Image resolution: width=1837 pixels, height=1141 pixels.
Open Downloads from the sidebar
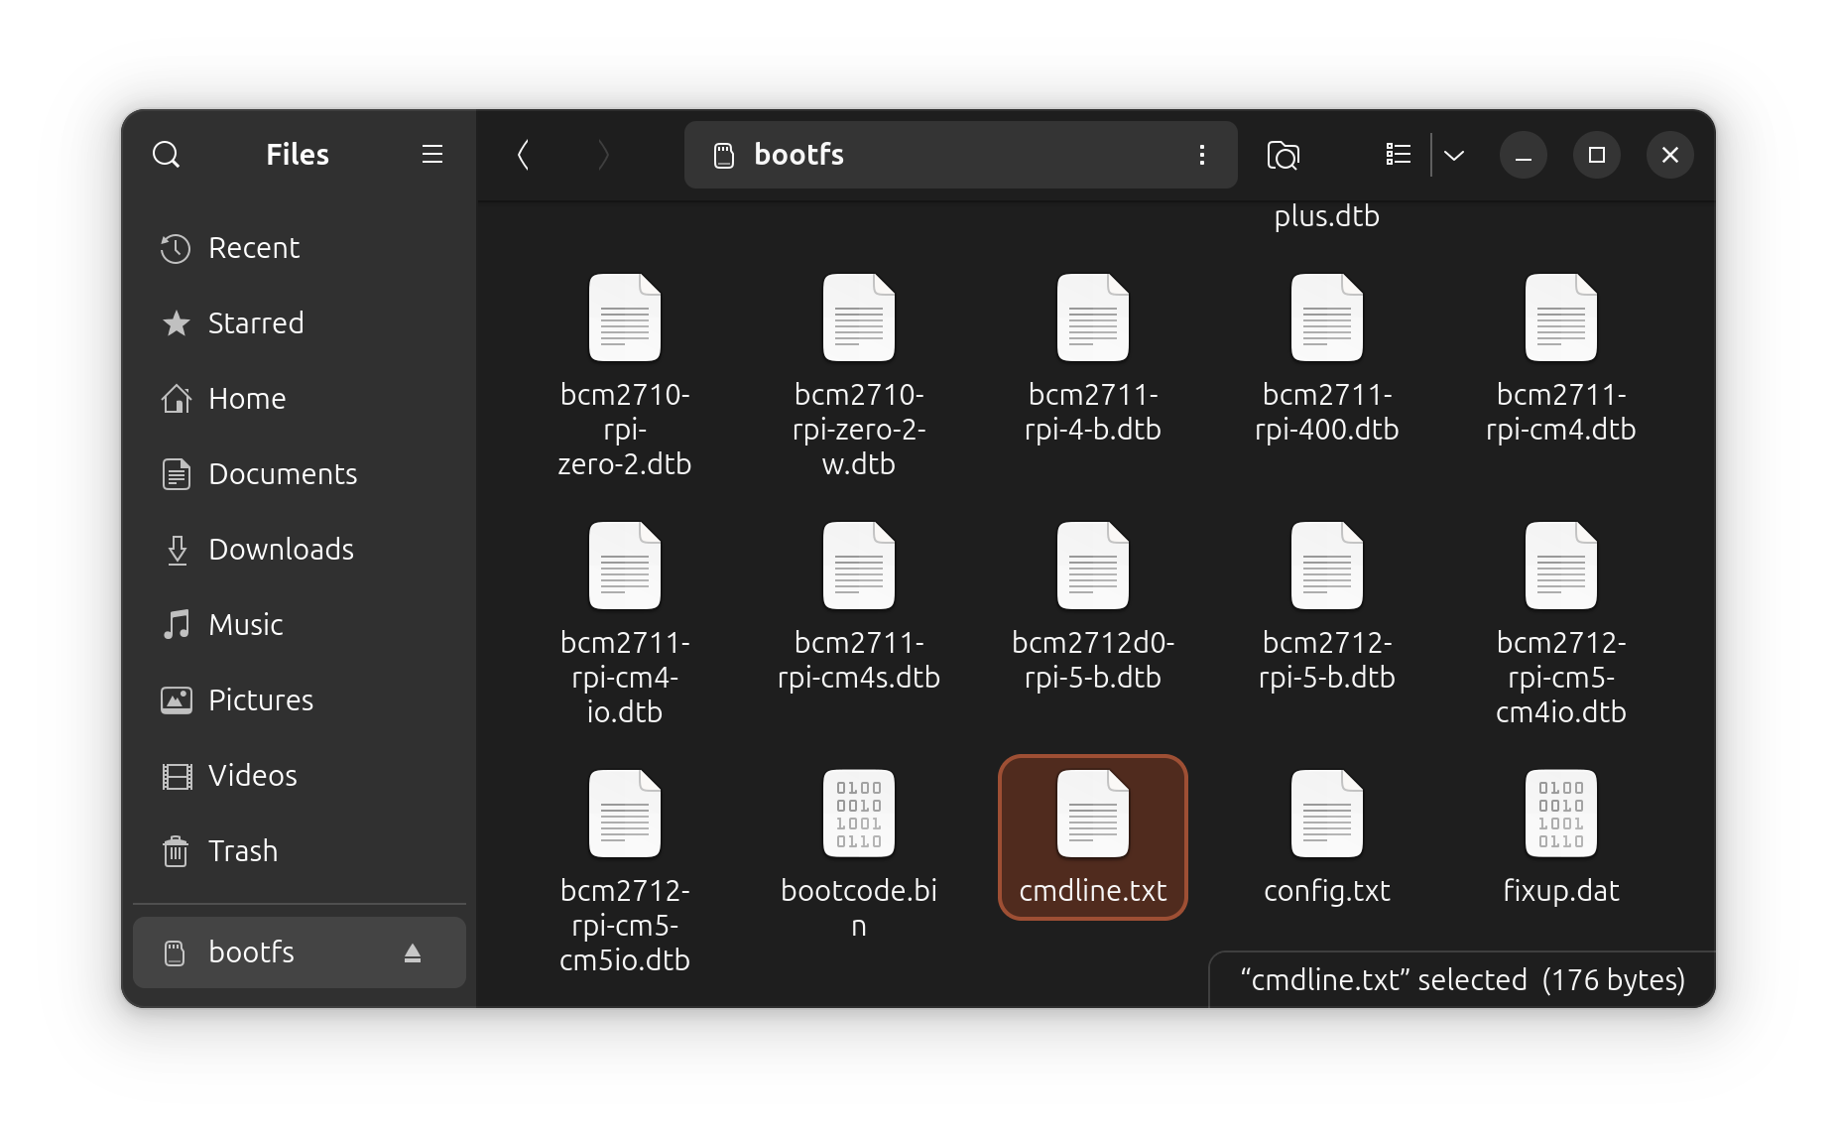(280, 550)
